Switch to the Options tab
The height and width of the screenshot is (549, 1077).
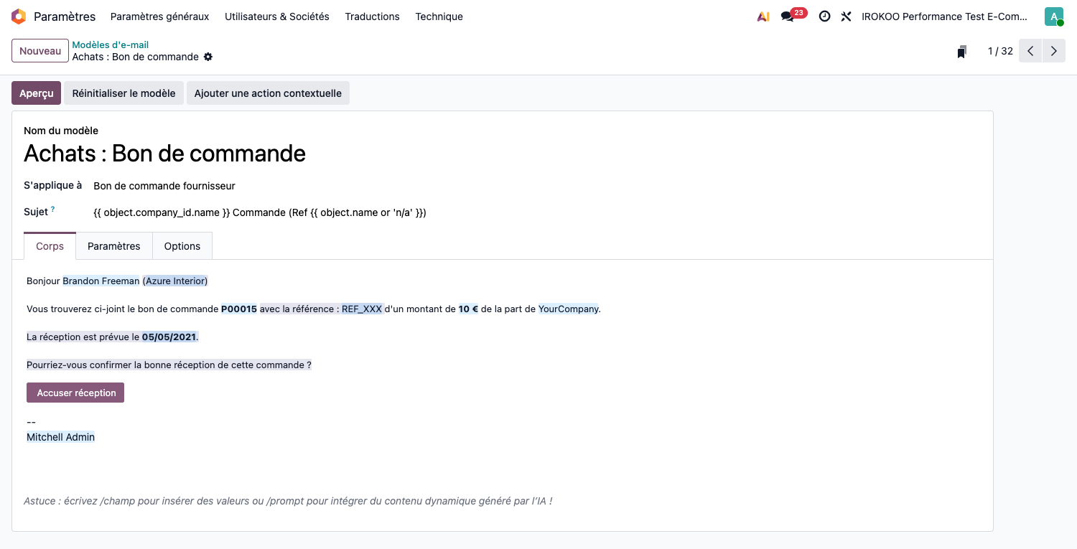tap(182, 246)
